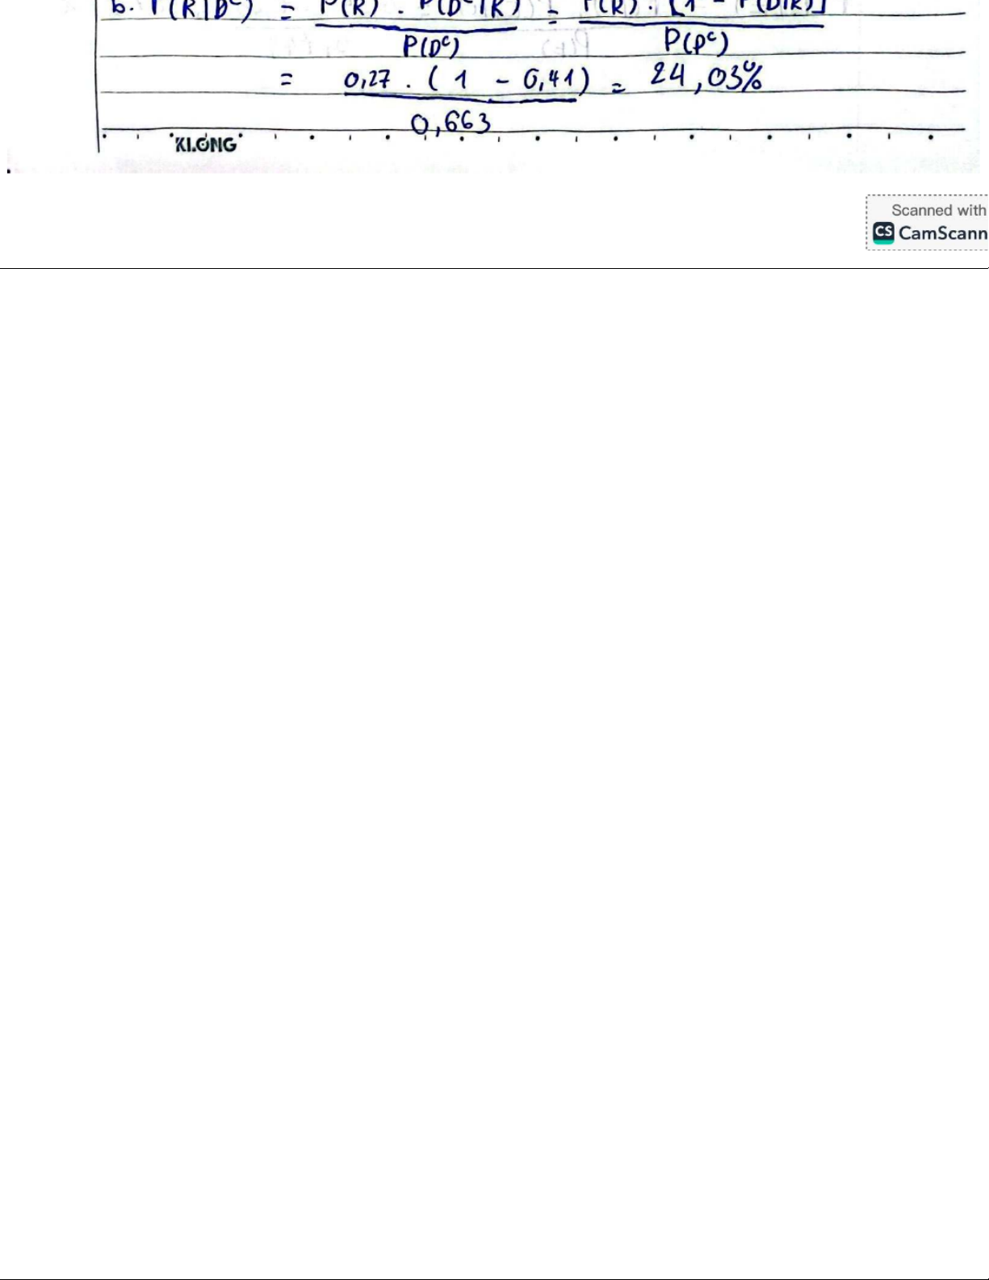Click the left margin vertical line of the notebook
The image size is (989, 1280).
[98, 81]
